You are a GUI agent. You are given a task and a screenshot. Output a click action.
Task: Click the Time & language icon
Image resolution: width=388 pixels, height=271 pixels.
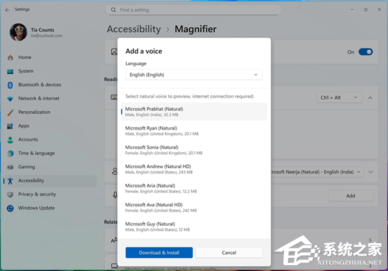pyautogui.click(x=10, y=153)
